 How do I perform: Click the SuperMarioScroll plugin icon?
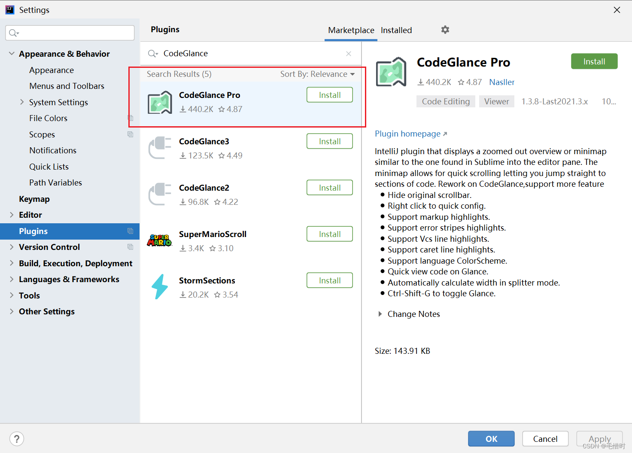coord(159,240)
